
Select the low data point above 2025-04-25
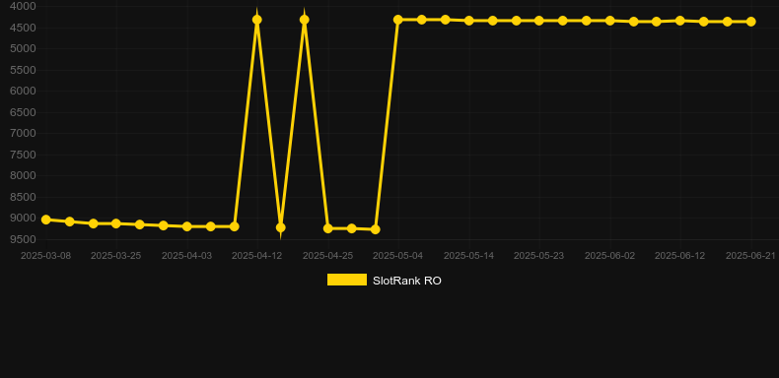point(328,228)
